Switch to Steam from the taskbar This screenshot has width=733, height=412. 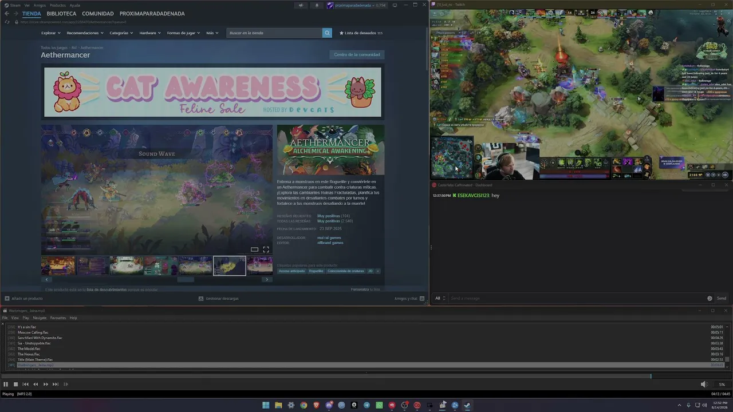click(467, 405)
